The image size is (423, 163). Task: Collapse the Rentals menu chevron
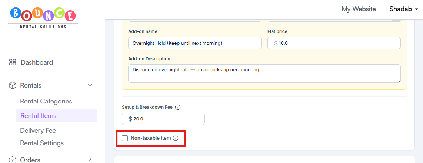click(x=90, y=85)
